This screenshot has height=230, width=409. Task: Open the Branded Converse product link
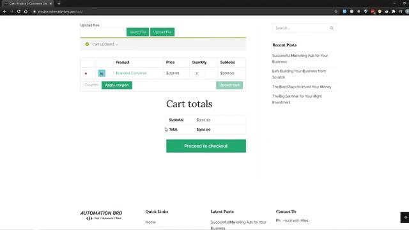(x=131, y=73)
